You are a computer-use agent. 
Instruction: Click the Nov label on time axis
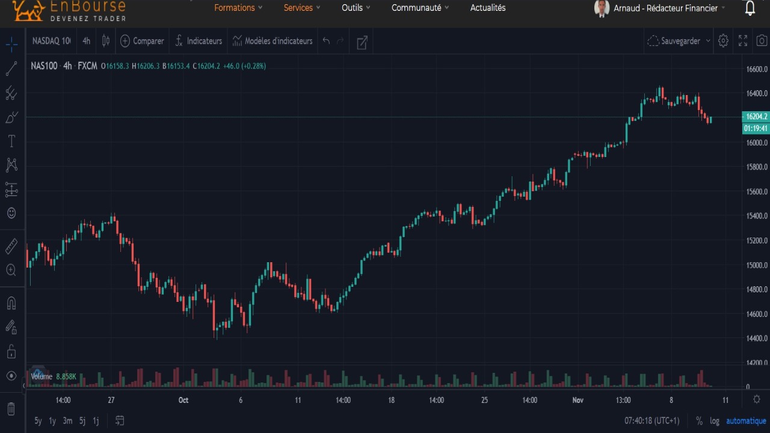pyautogui.click(x=577, y=400)
